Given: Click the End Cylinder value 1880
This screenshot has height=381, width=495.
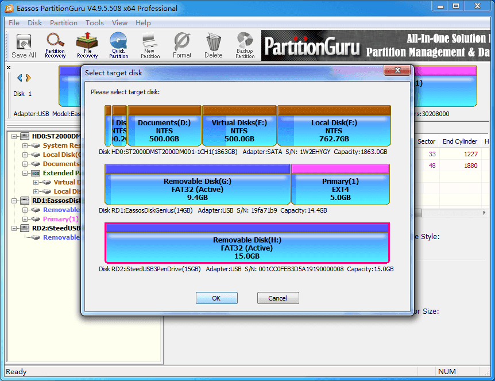Looking at the screenshot, I should 471,166.
